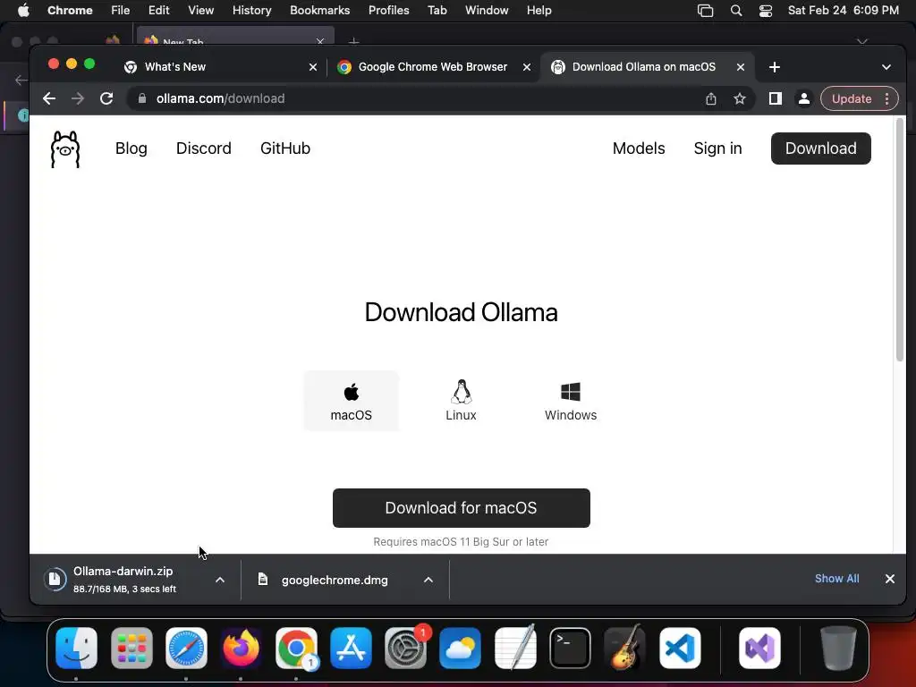Open Control Center from the menu bar
916x687 pixels.
tap(766, 11)
